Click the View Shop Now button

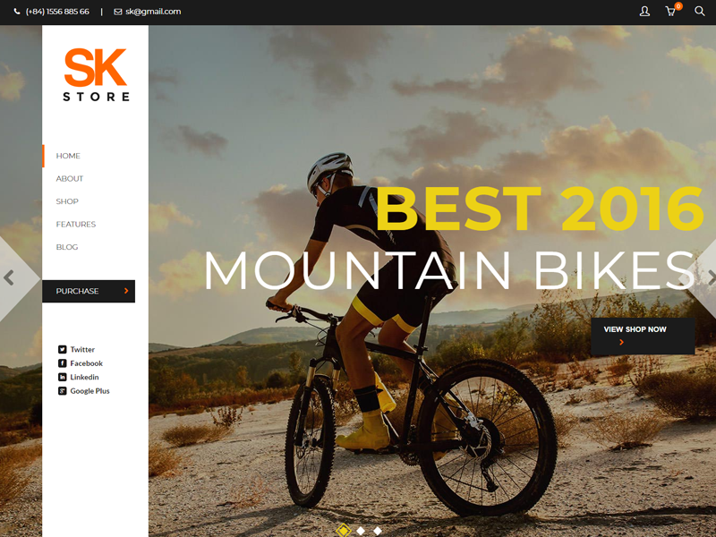coord(643,336)
